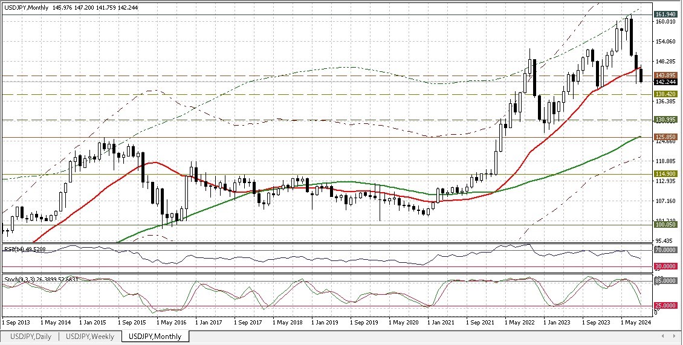
Task: Click the 1 May 2018 date label
Action: click(288, 323)
